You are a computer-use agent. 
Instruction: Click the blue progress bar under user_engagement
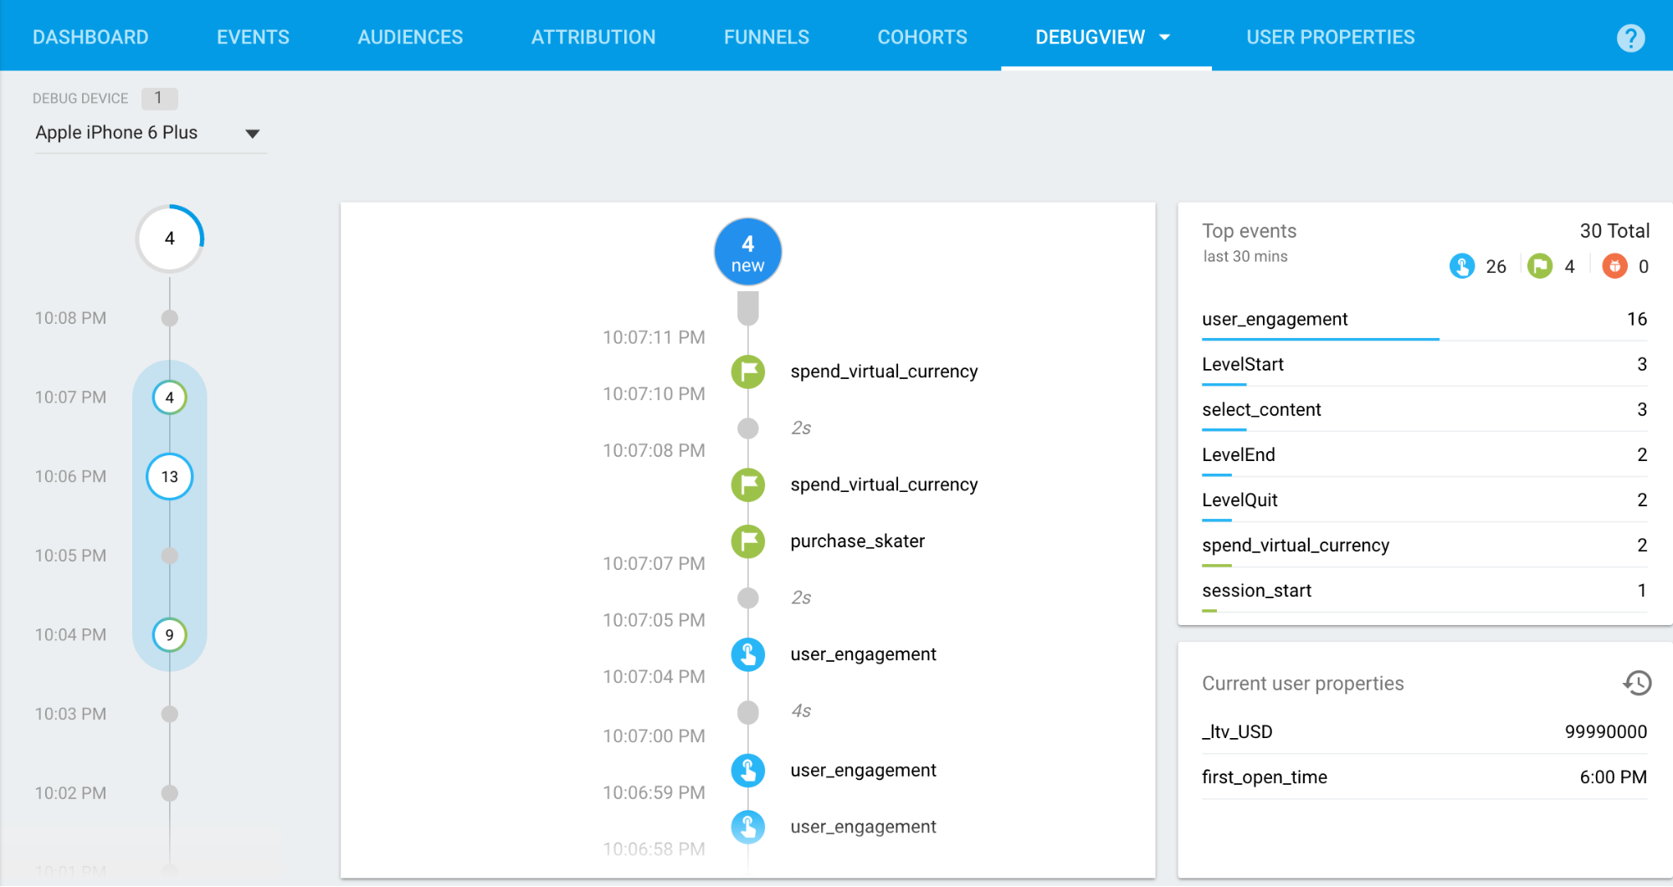point(1321,338)
